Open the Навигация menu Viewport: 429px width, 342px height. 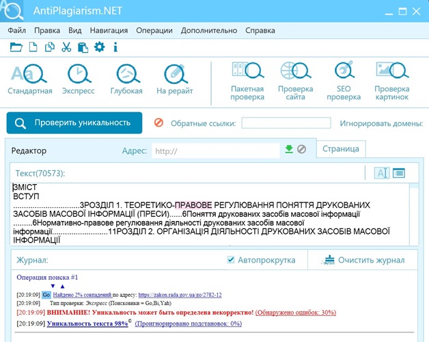[x=109, y=30]
